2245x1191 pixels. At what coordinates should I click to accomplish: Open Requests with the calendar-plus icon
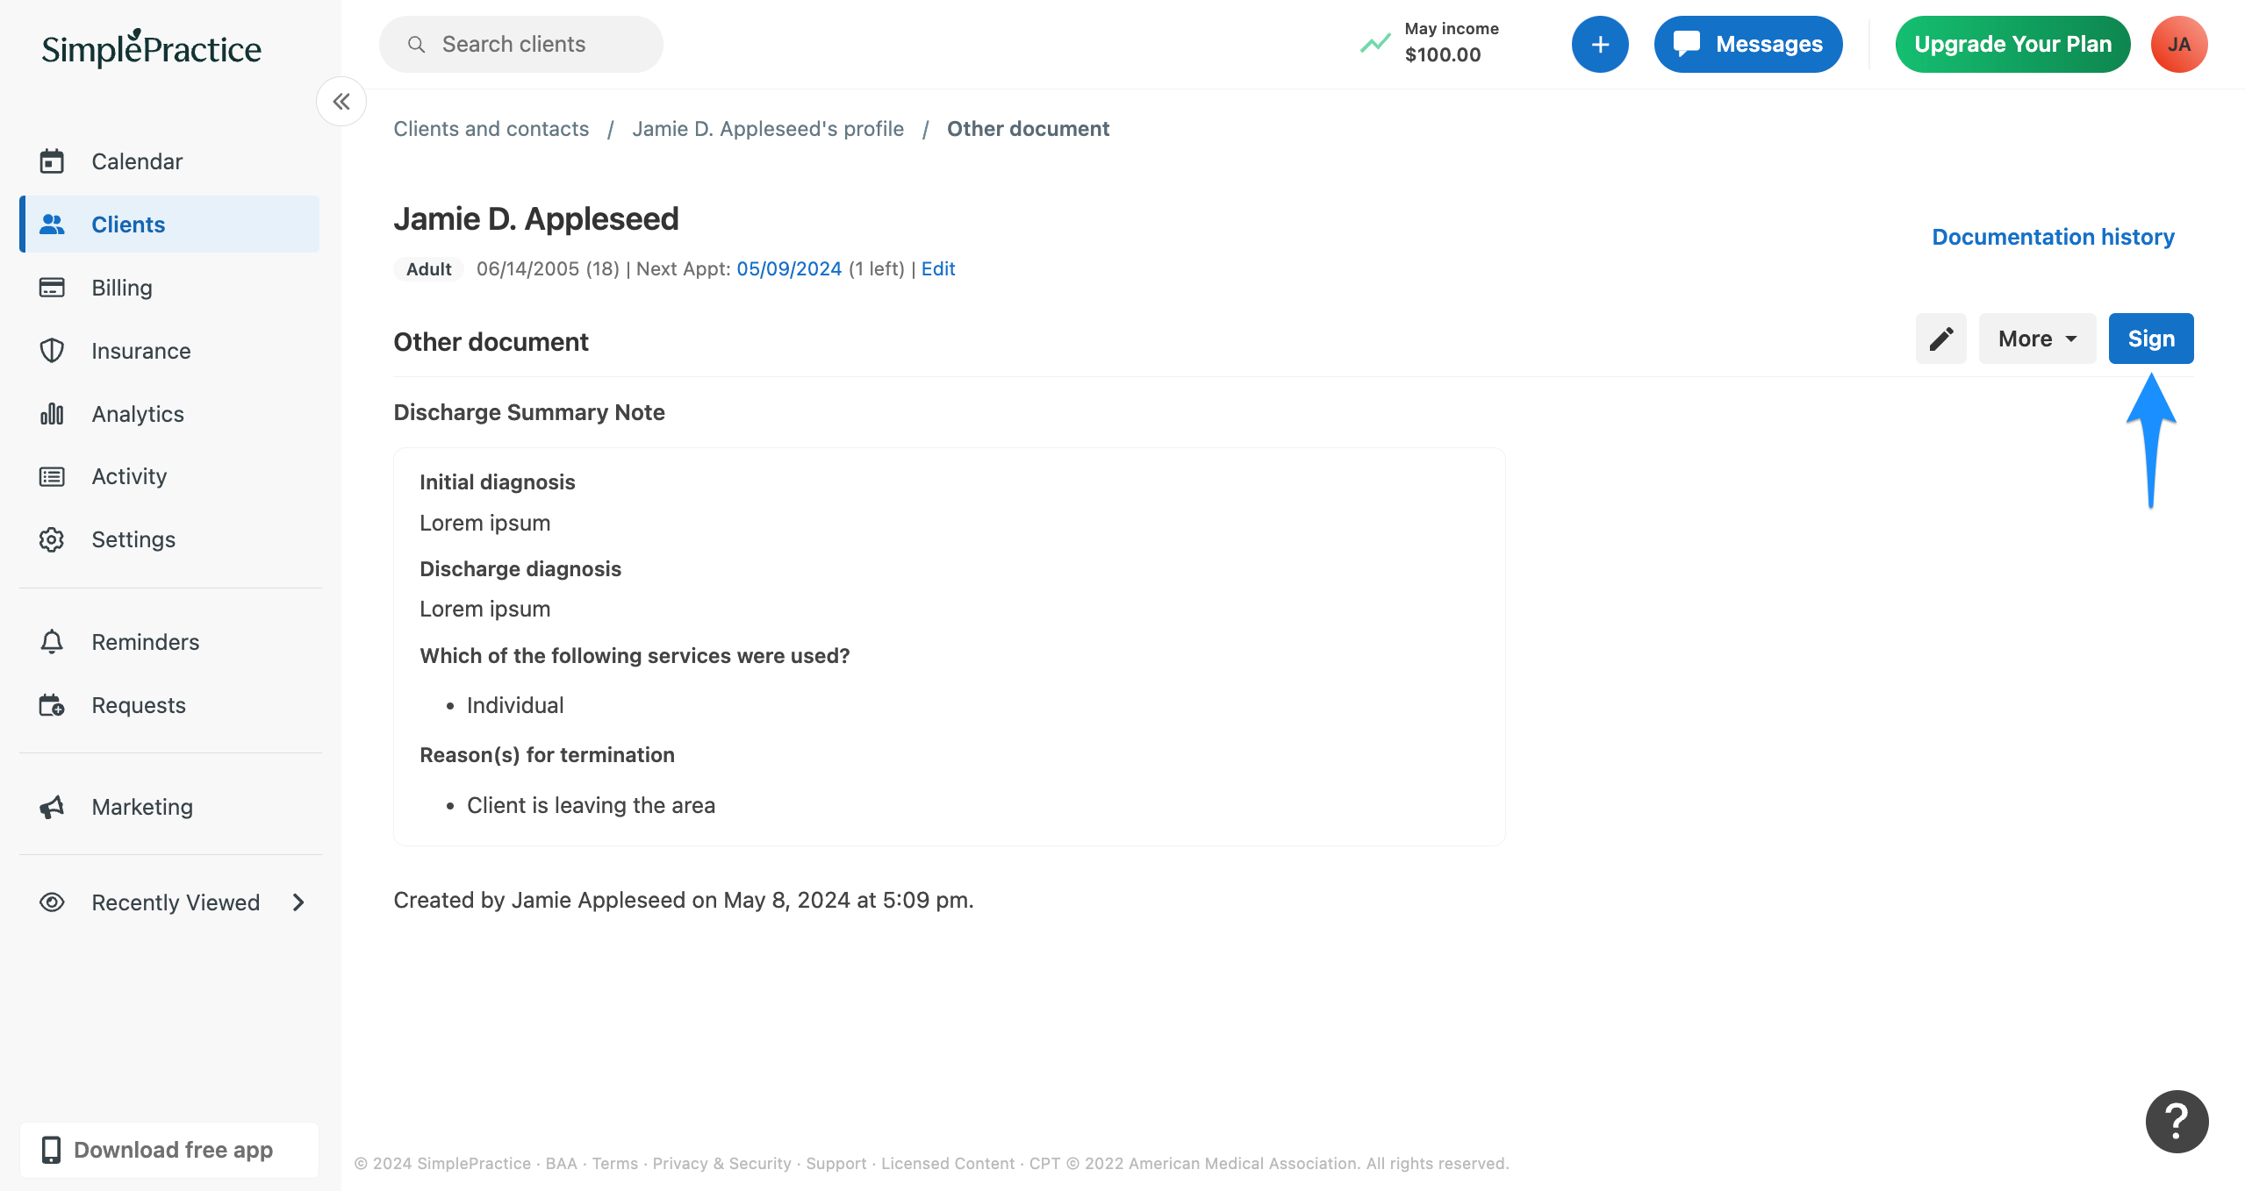tap(52, 704)
